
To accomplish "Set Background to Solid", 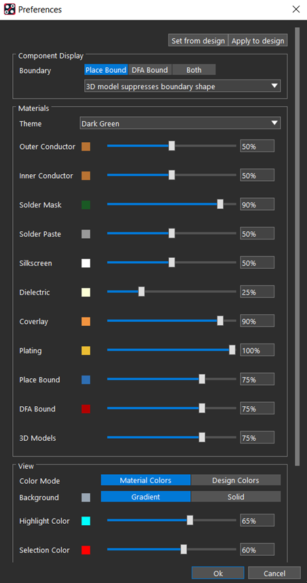I will pos(236,497).
